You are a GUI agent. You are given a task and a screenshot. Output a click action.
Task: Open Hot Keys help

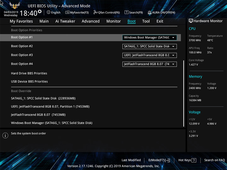click(187, 160)
